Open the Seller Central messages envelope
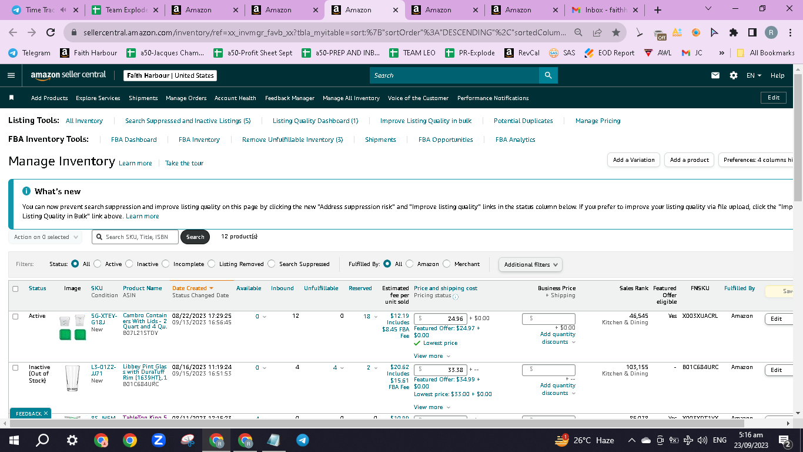The height and width of the screenshot is (452, 803). 715,75
